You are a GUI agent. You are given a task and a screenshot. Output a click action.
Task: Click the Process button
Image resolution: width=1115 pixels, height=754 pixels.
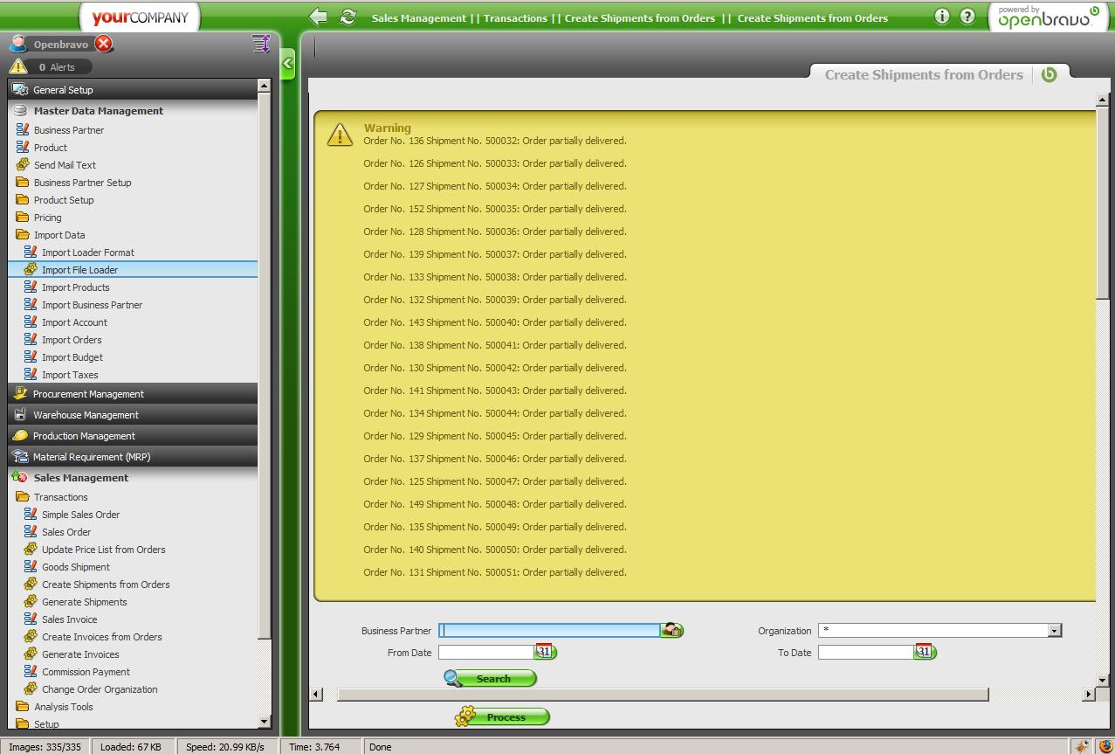503,717
